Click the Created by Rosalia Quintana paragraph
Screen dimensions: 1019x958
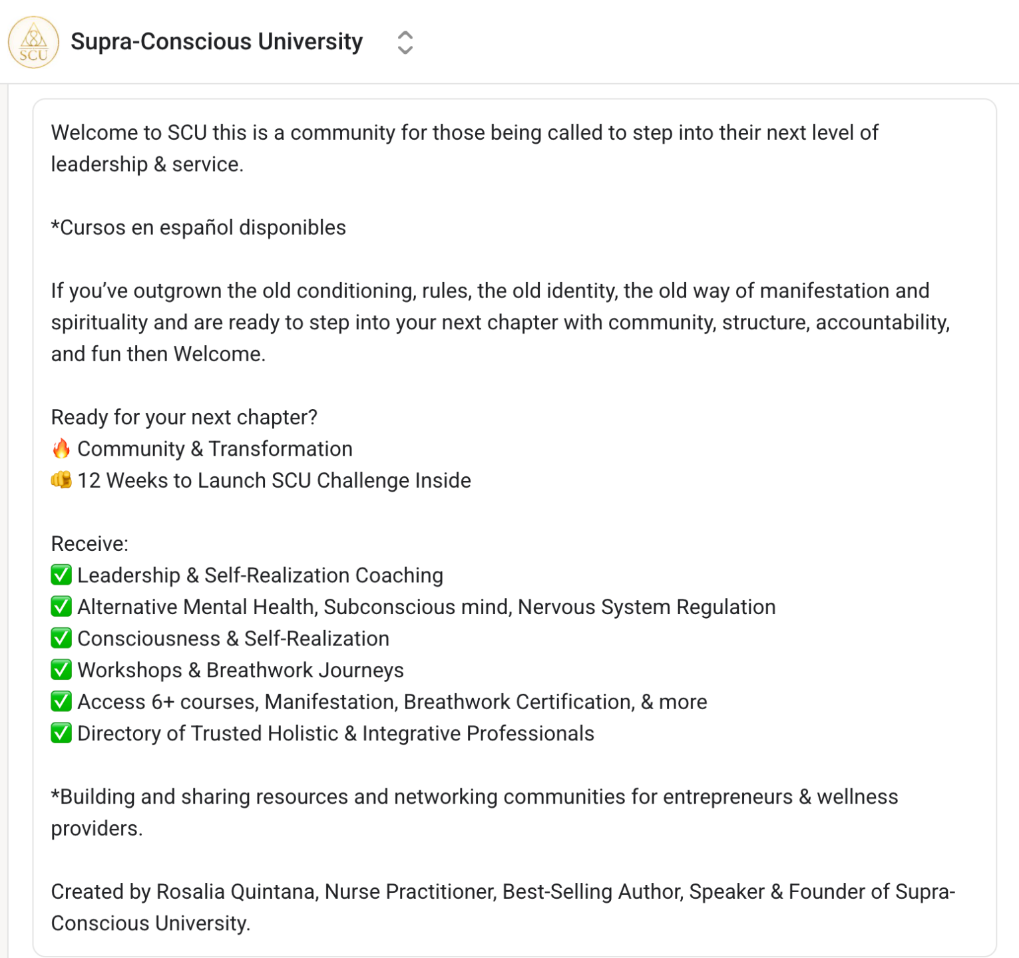[503, 907]
